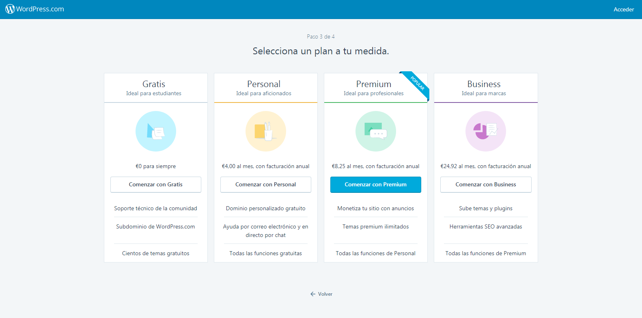Click the Personal plan pencil cup illustration
642x318 pixels.
pos(266,131)
